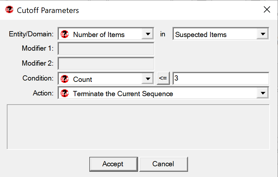Click the Number of Items combo box text

(x=99, y=34)
